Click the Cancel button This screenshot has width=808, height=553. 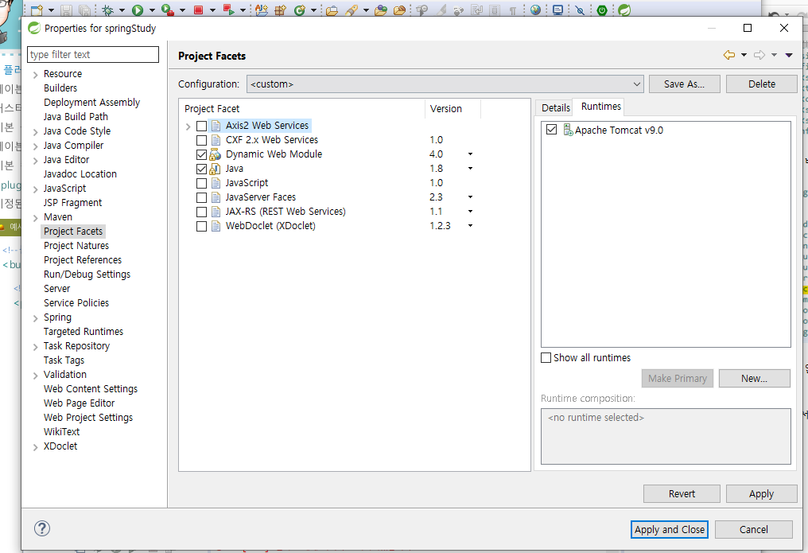(754, 529)
